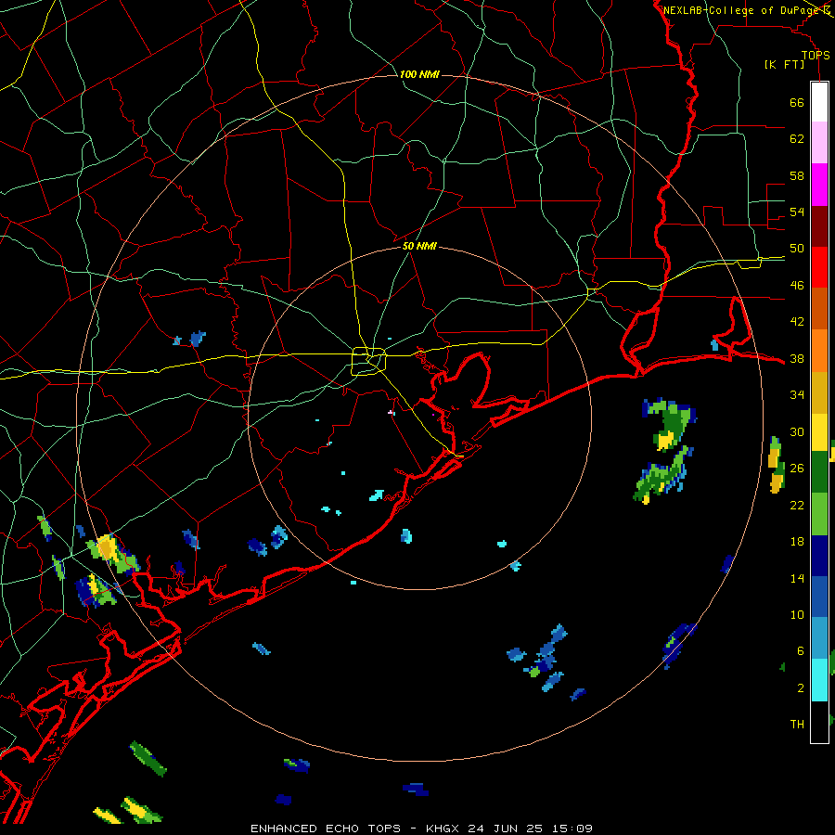Click the maroon dark-red legend band
Image resolution: width=835 pixels, height=835 pixels.
point(819,226)
